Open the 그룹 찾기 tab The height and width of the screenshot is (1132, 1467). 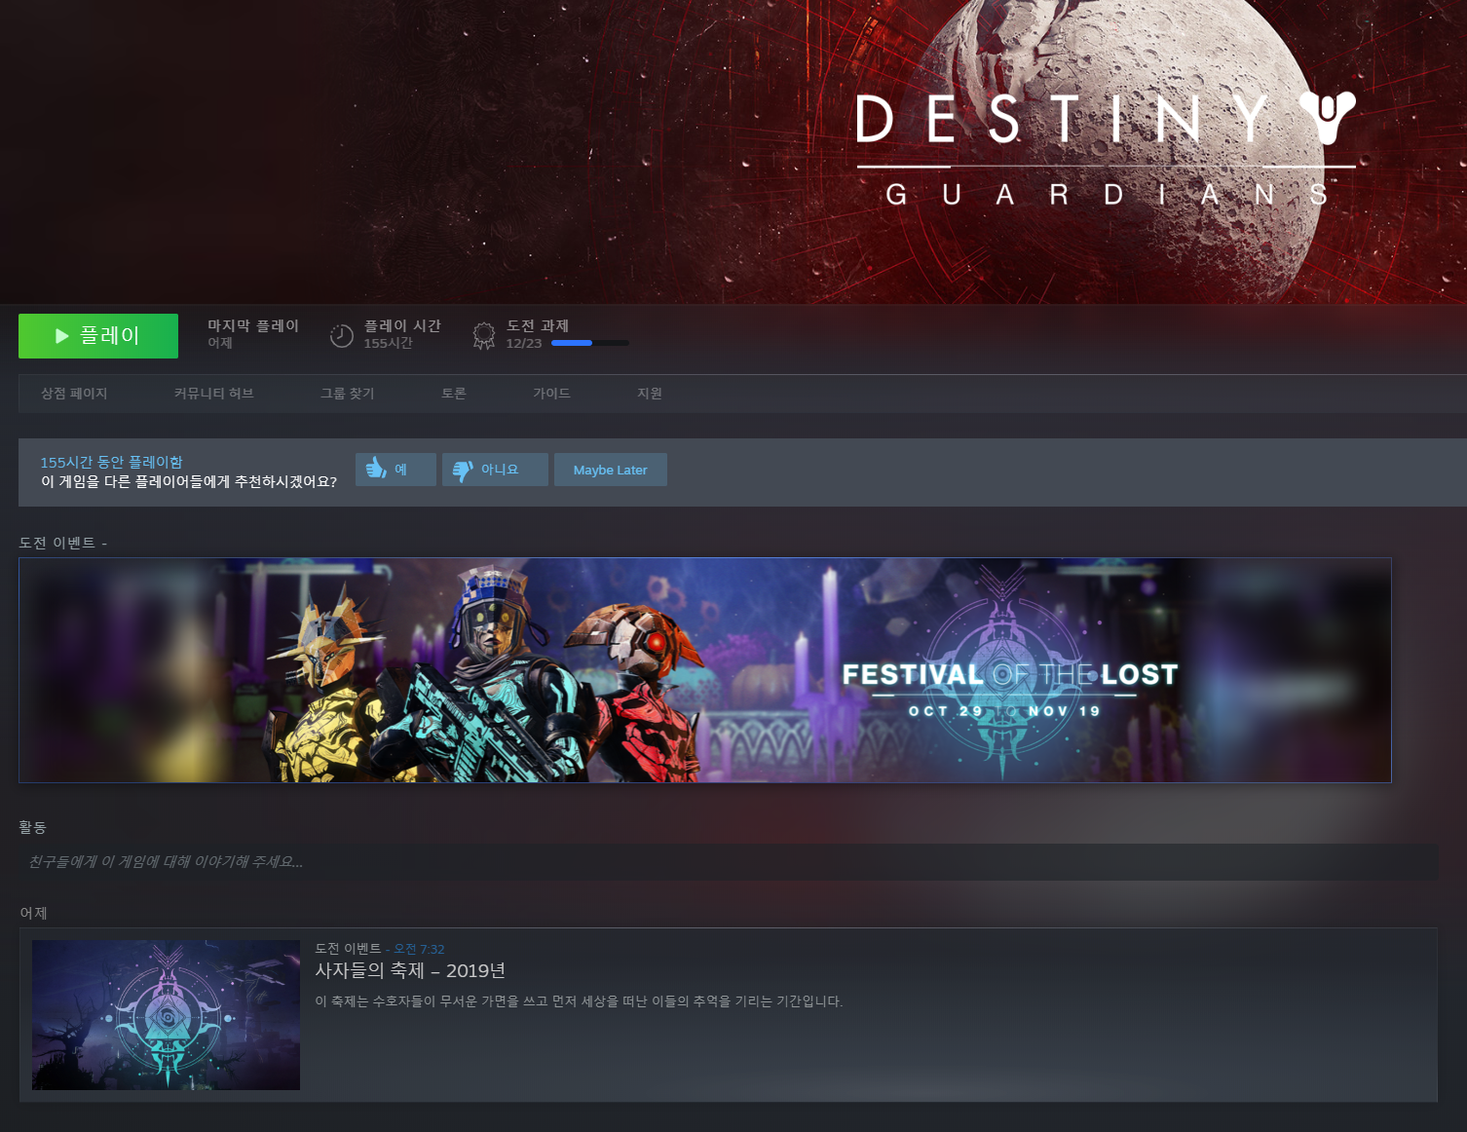point(348,394)
